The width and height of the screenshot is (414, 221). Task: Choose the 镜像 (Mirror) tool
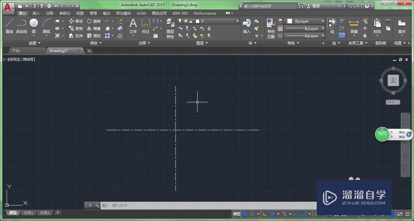[94, 29]
